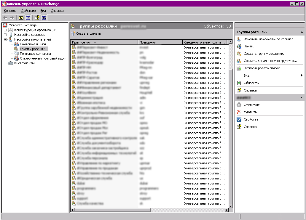Image resolution: width=306 pixels, height=220 pixels.
Task: Click the Свойства checkmark icon
Action: [x=239, y=119]
